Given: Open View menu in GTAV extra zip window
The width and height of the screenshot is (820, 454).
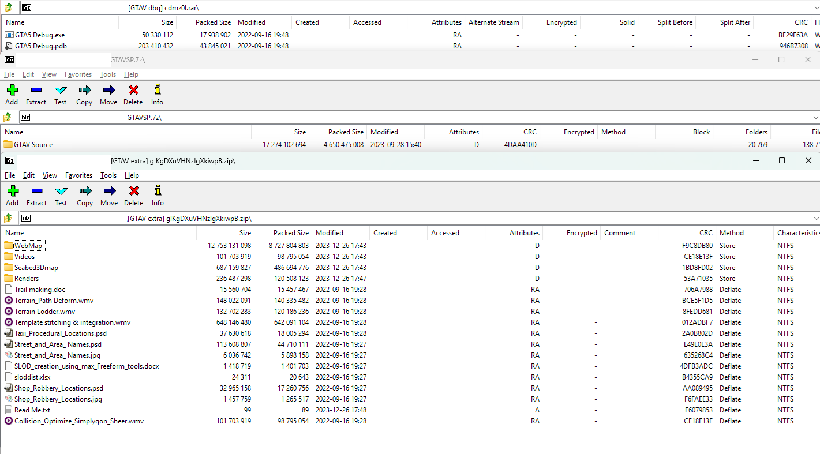Looking at the screenshot, I should 50,175.
